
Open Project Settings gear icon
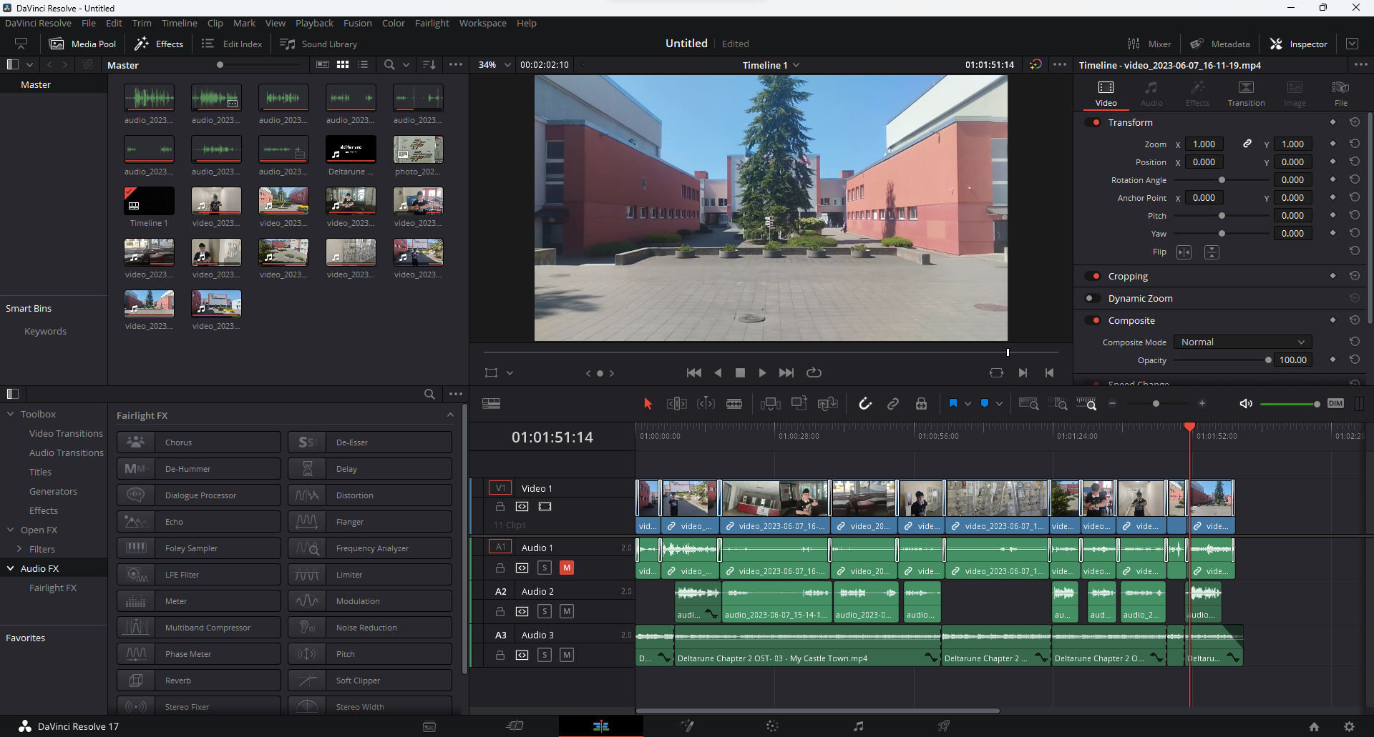click(1349, 726)
